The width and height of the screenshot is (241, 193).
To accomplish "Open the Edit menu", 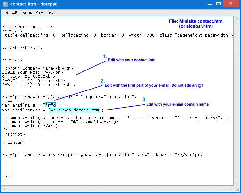I will tap(15, 12).
